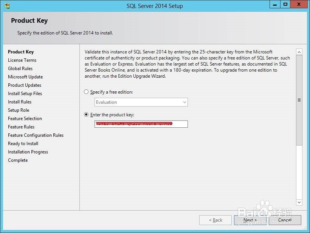Select Product Key step in sidebar
Screen dimensions: 310x233
coord(21,52)
